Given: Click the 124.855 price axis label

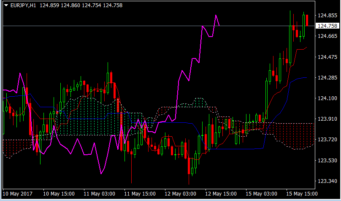Looking at the screenshot, I should coord(327,16).
